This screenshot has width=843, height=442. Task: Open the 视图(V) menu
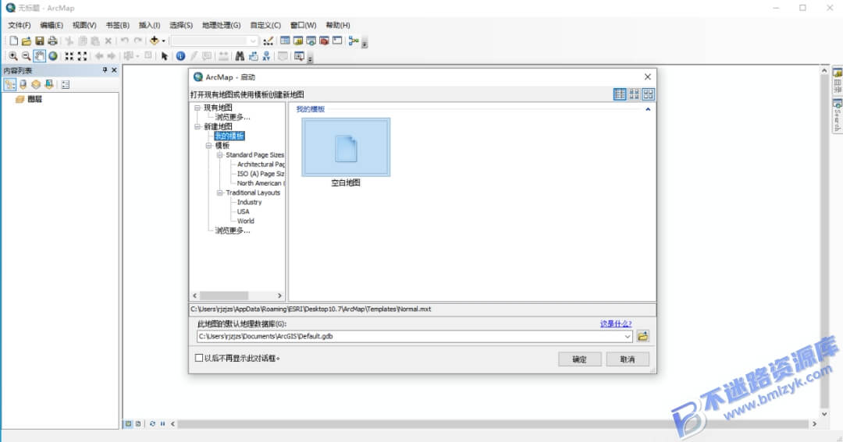point(84,25)
